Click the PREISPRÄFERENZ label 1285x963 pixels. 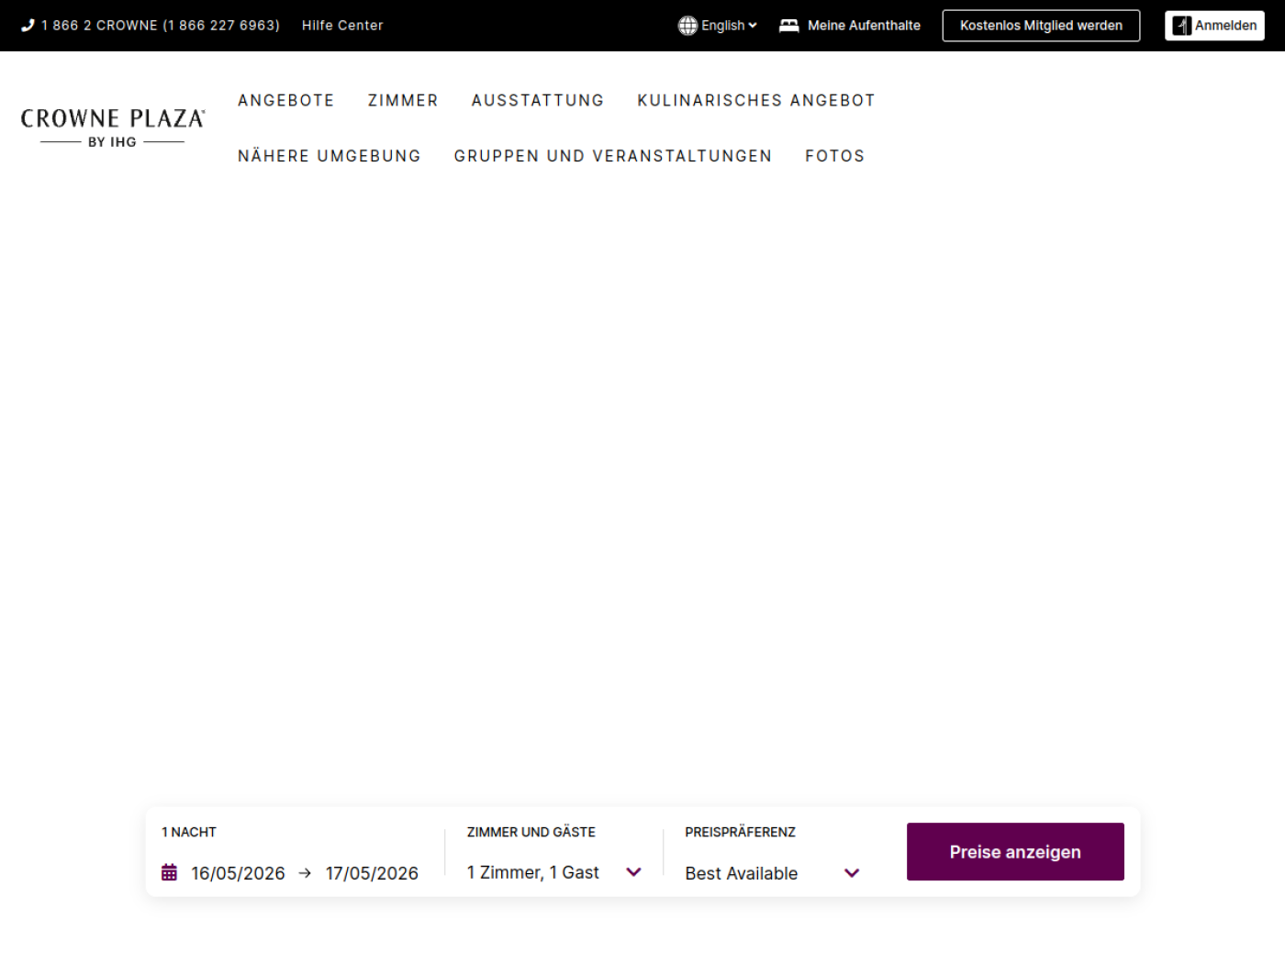[741, 832]
